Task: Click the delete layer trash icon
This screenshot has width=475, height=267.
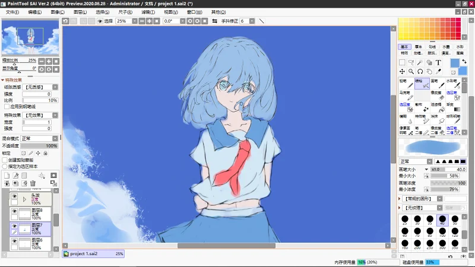Action: (x=33, y=183)
